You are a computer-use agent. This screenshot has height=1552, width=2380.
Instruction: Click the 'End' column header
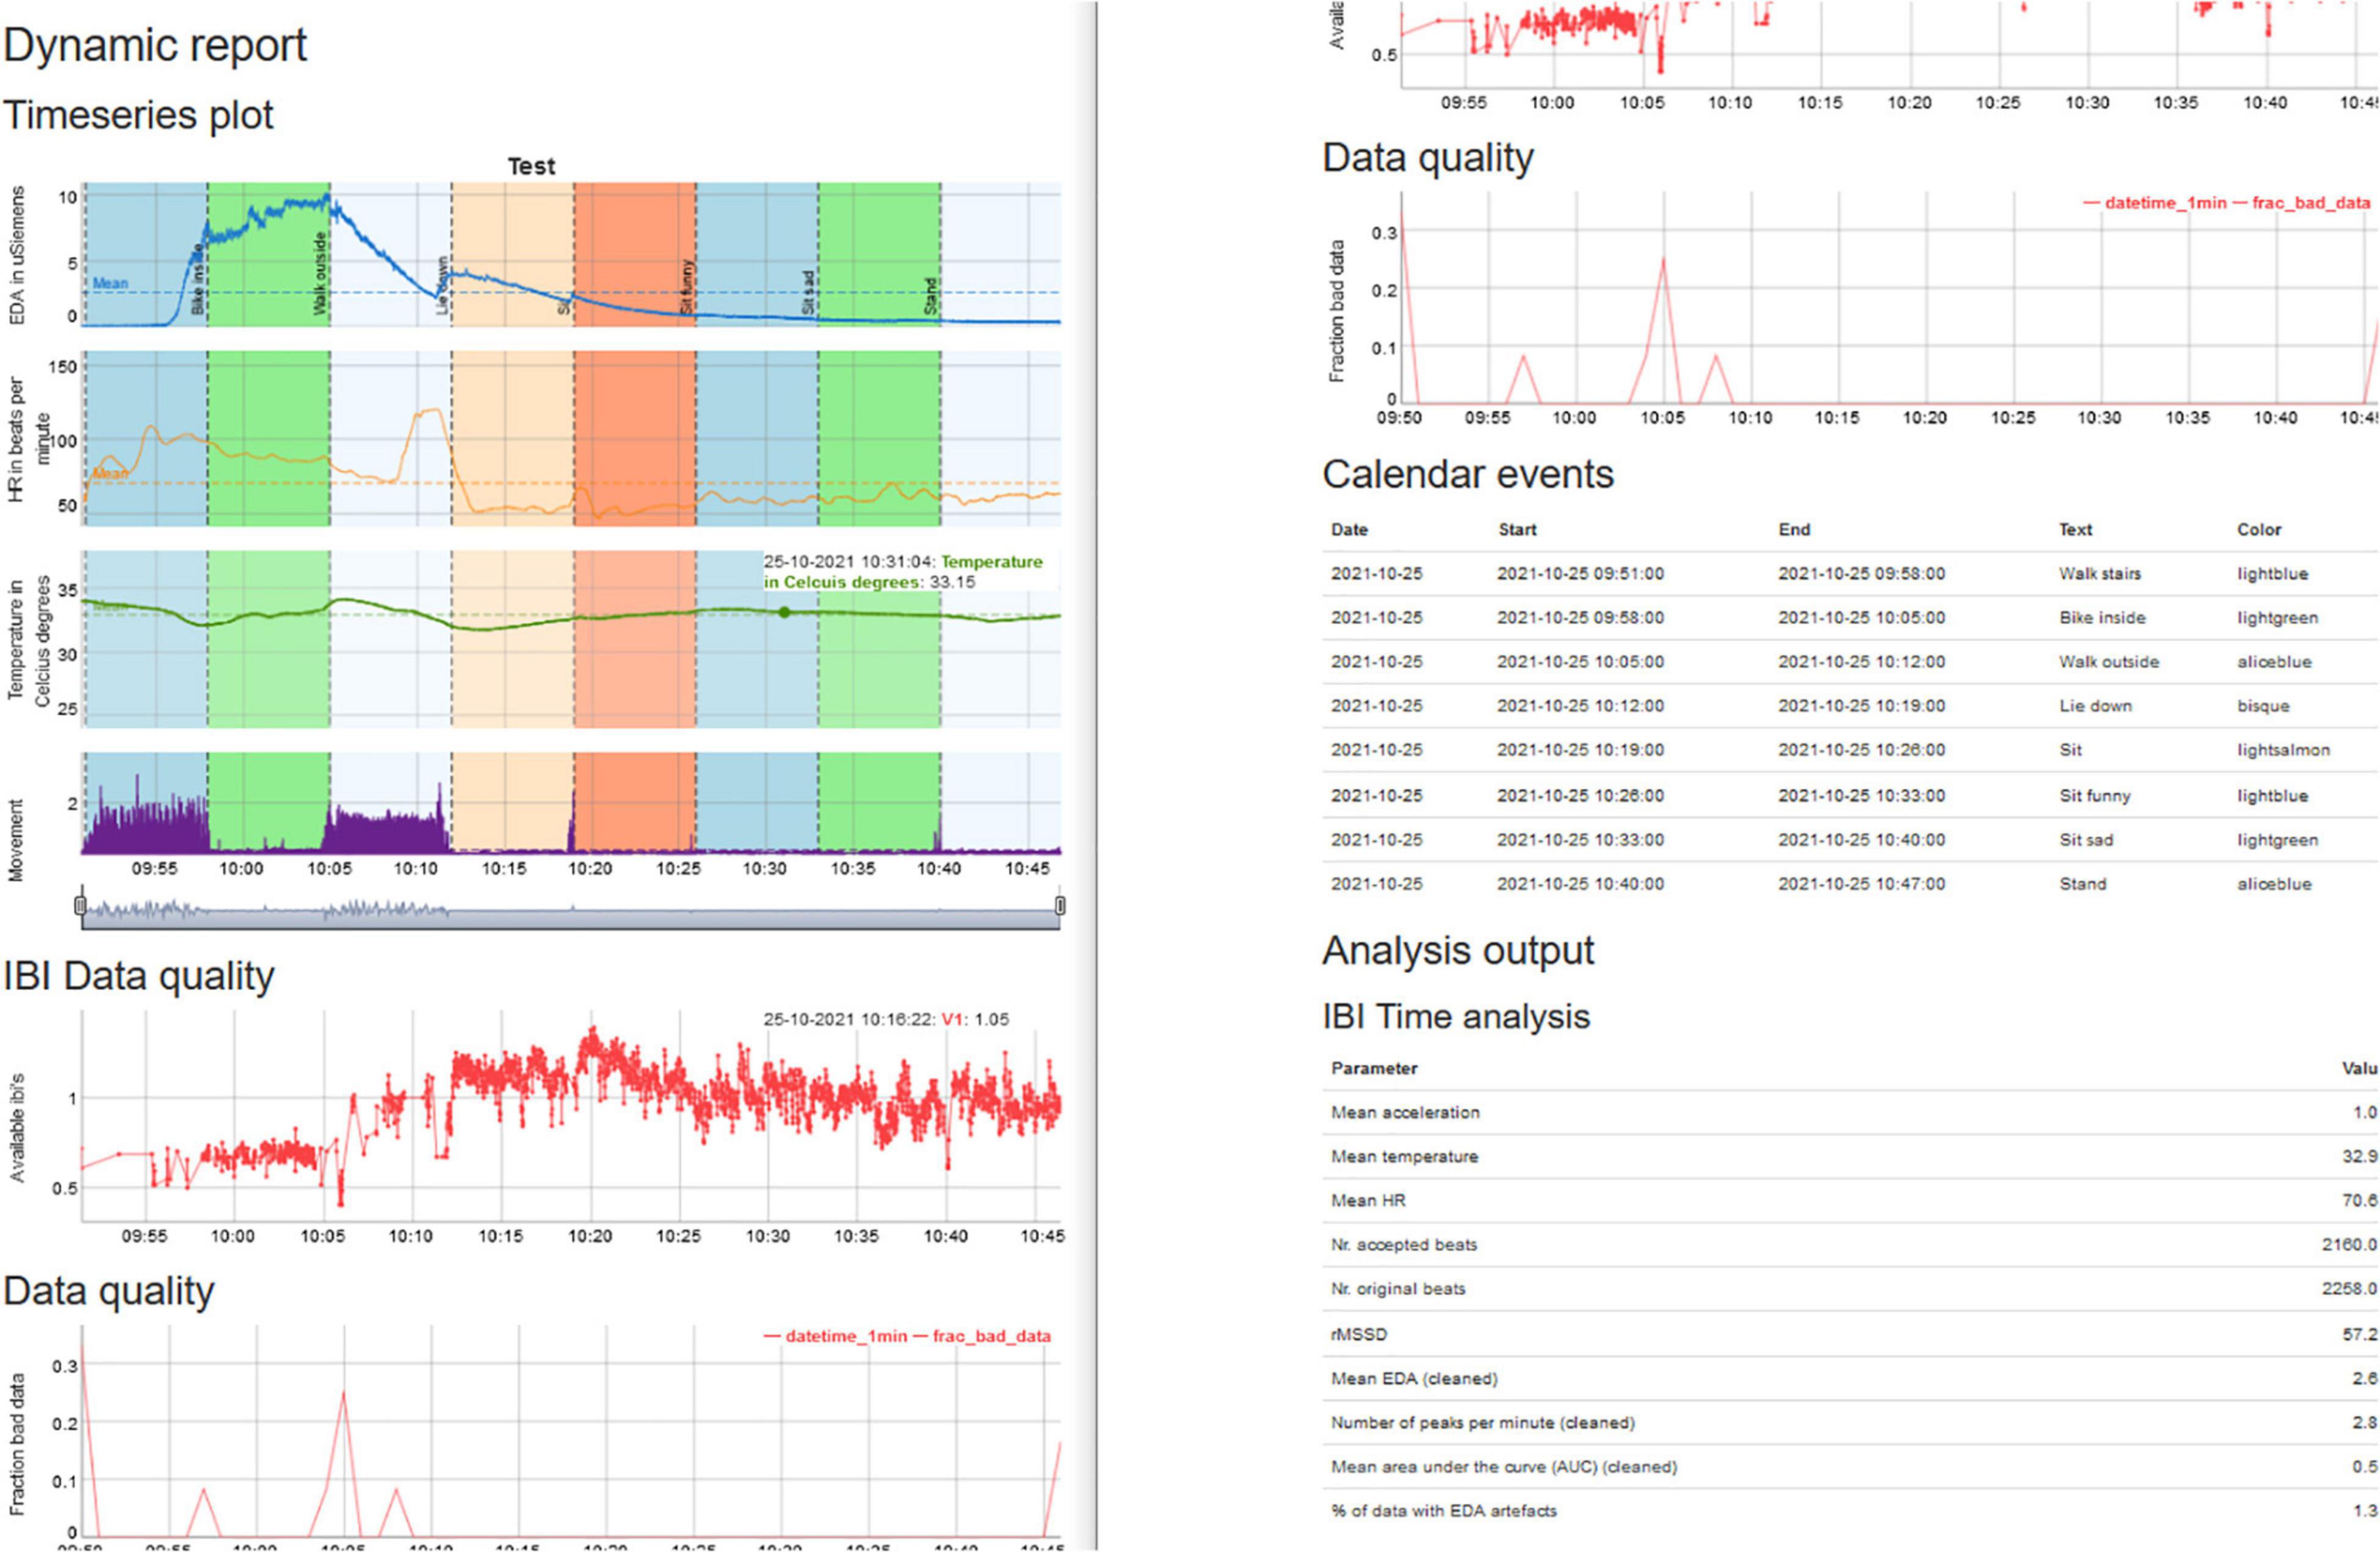(1794, 529)
